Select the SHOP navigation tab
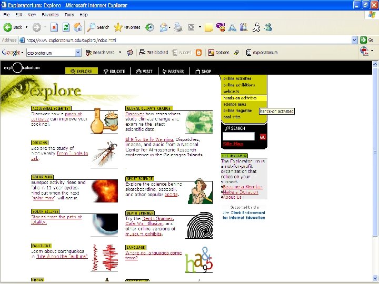 point(203,71)
